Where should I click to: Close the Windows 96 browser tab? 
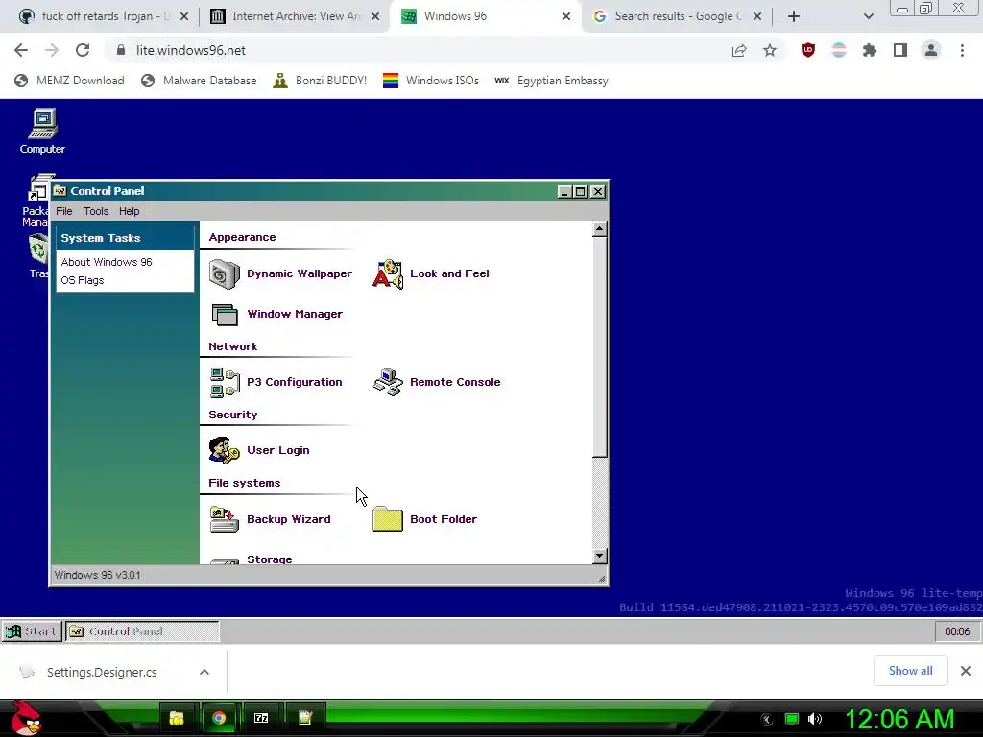pyautogui.click(x=566, y=16)
